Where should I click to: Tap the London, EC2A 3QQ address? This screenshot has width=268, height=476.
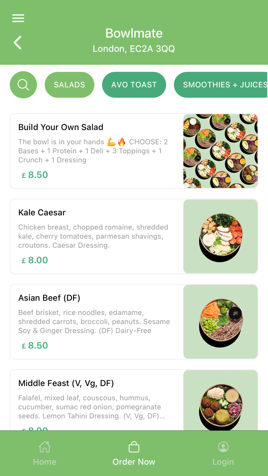pos(134,49)
